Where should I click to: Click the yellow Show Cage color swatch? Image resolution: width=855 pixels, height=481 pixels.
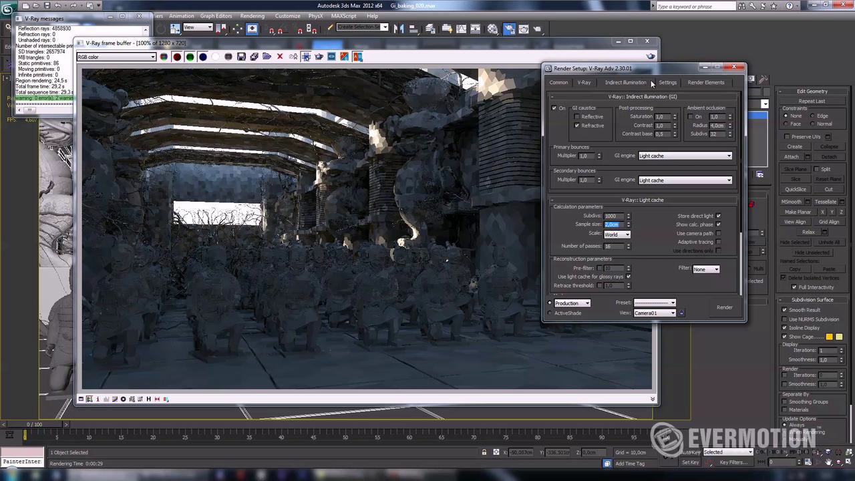coord(830,337)
